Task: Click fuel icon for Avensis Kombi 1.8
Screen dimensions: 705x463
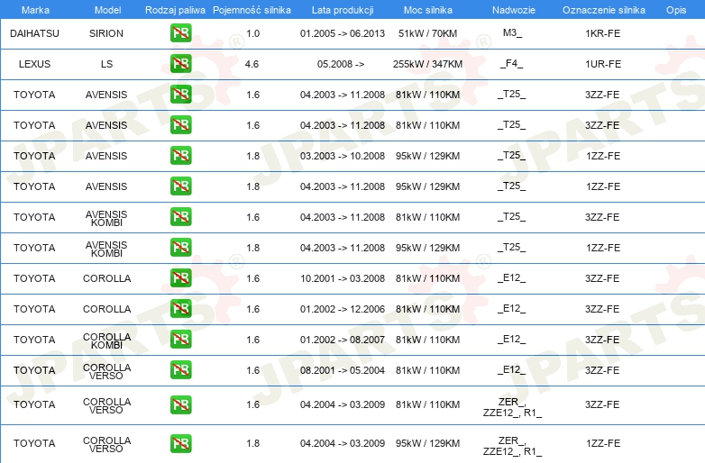Action: (180, 247)
